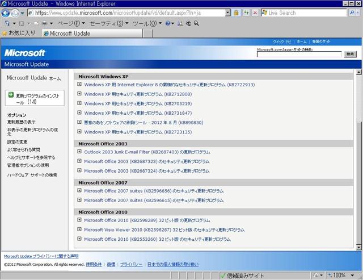
Task: Select the Microsoft Update tab
Action: 92,34
